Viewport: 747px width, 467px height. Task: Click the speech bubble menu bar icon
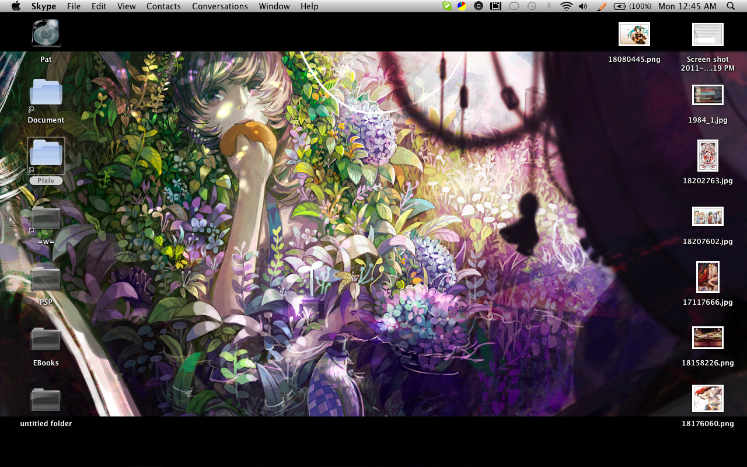tap(514, 6)
